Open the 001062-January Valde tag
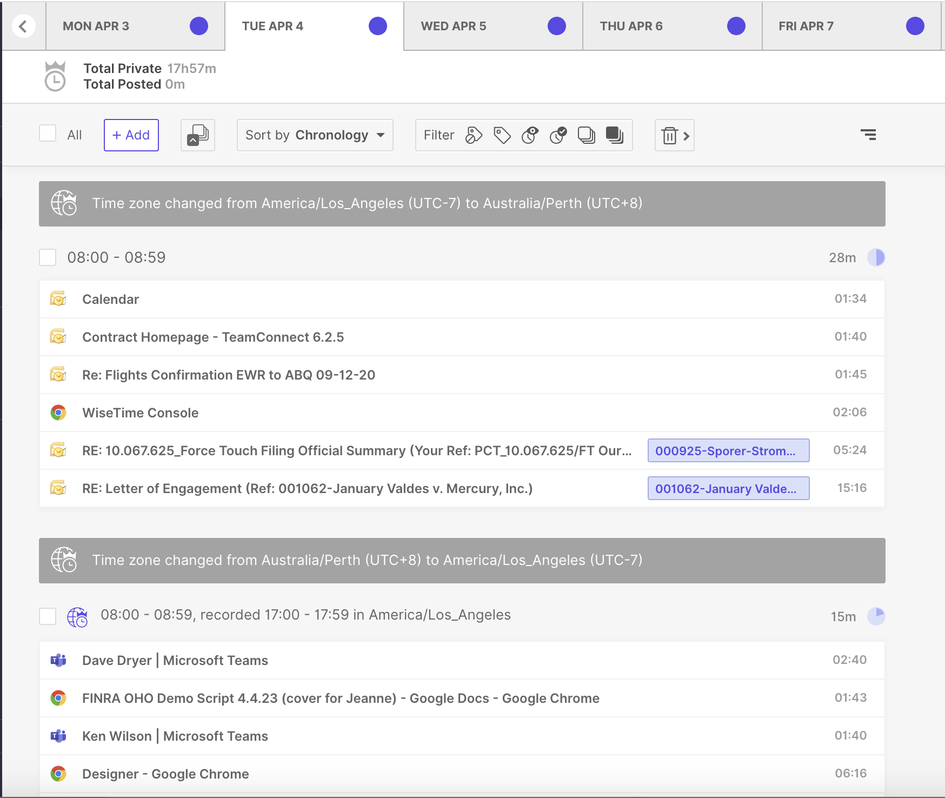Image resolution: width=945 pixels, height=798 pixels. tap(728, 488)
